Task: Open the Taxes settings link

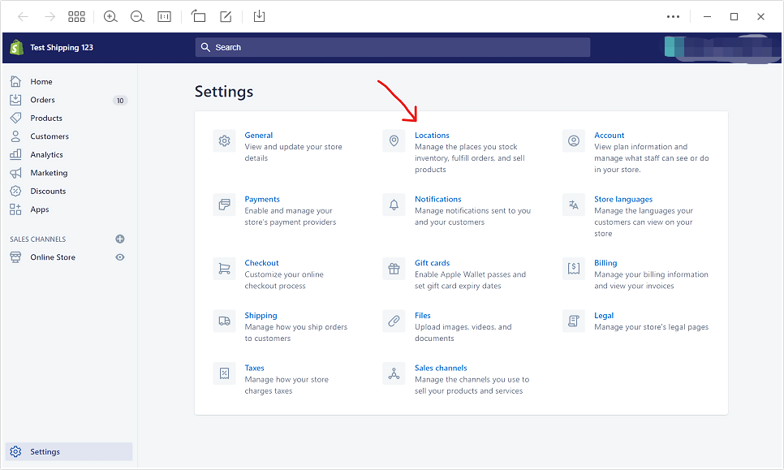Action: pyautogui.click(x=254, y=368)
